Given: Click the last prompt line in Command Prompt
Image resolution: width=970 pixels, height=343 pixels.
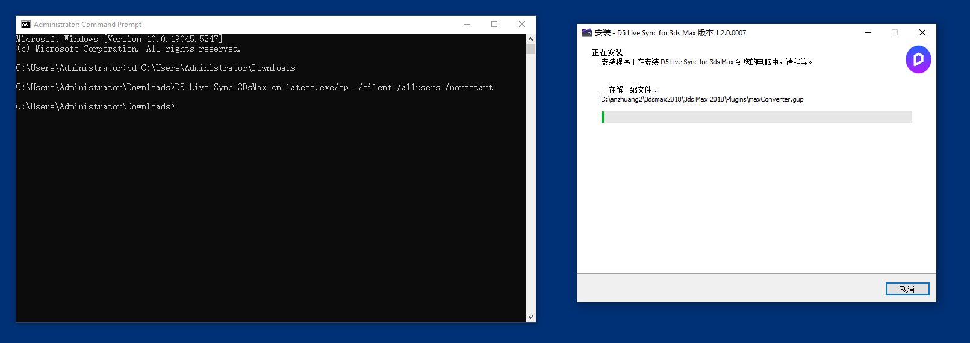Looking at the screenshot, I should [x=96, y=107].
